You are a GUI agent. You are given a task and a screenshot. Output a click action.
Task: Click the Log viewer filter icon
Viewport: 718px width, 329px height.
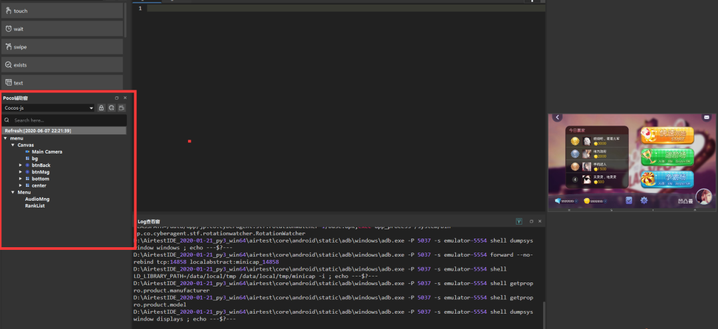(519, 221)
